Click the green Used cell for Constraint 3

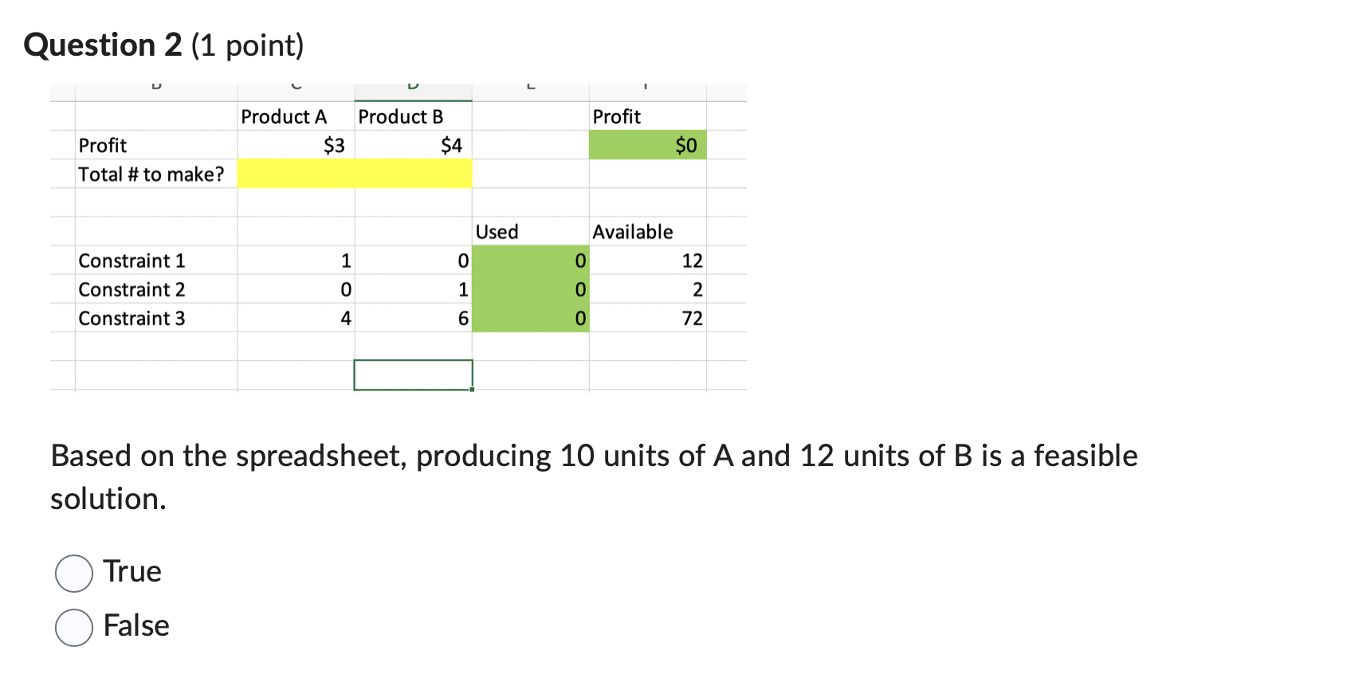(x=530, y=319)
